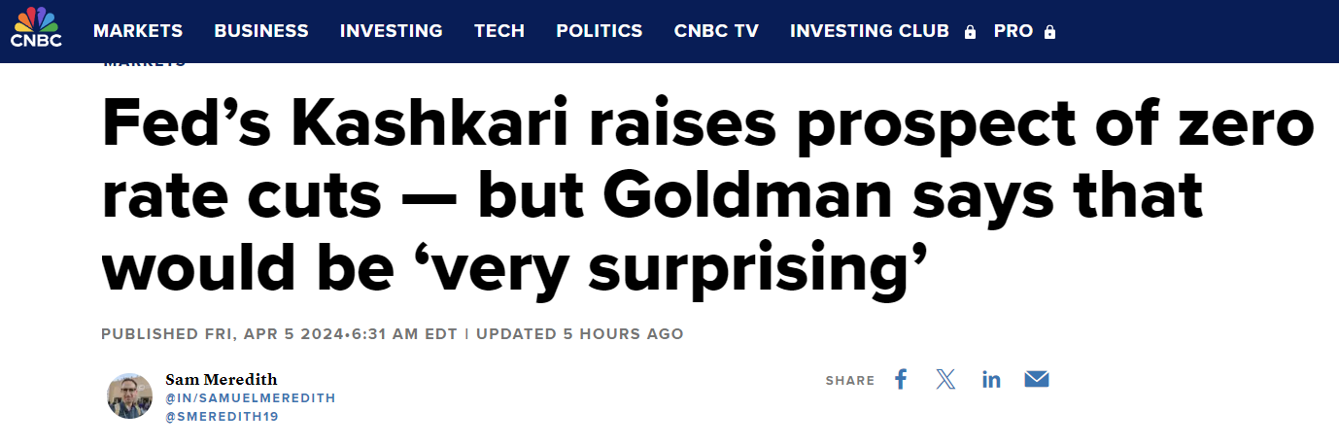Open the PRO subscription section
This screenshot has height=446, width=1339.
click(x=1013, y=31)
